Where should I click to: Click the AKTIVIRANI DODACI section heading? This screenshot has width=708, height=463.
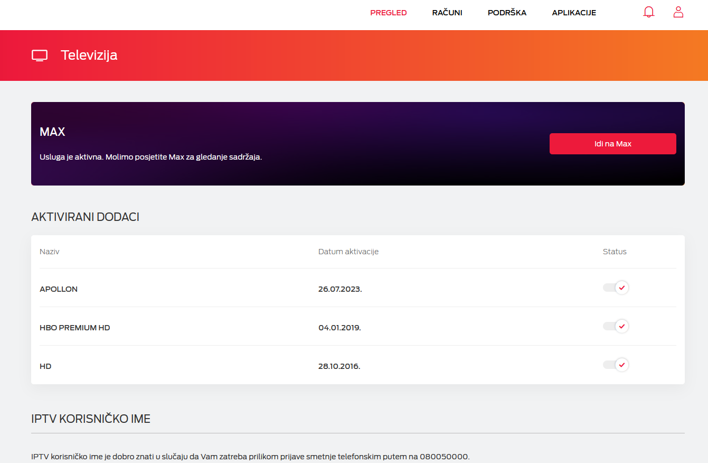click(85, 217)
